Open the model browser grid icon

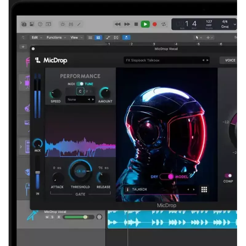pos(204,189)
